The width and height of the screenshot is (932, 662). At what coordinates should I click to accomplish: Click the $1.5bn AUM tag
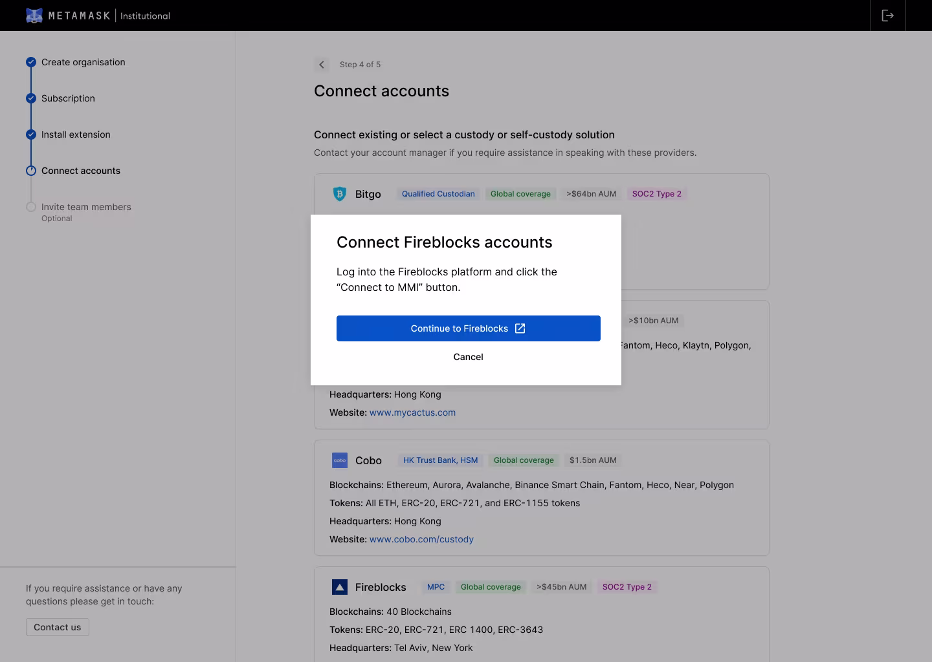593,460
